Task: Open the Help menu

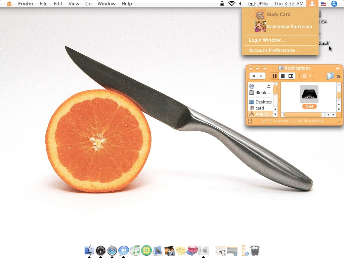Action: (127, 3)
